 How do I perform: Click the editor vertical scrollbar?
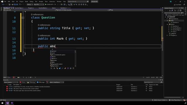pyautogui.click(x=162, y=44)
